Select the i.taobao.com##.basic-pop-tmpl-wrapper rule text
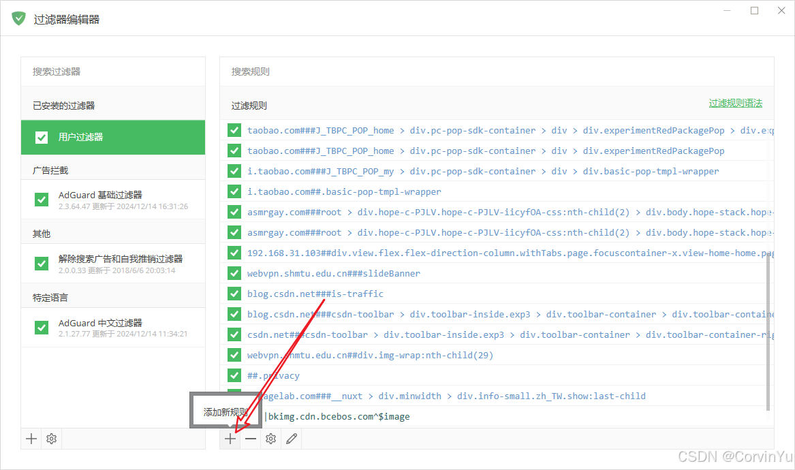Screen dimensions: 795x470 344,191
